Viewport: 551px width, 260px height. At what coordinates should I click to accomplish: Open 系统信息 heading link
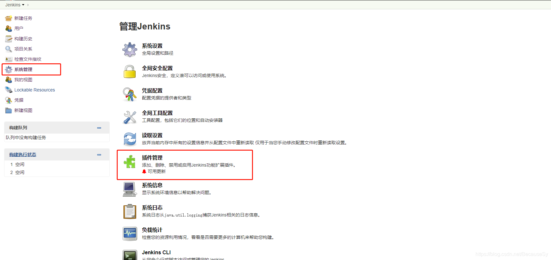click(152, 185)
